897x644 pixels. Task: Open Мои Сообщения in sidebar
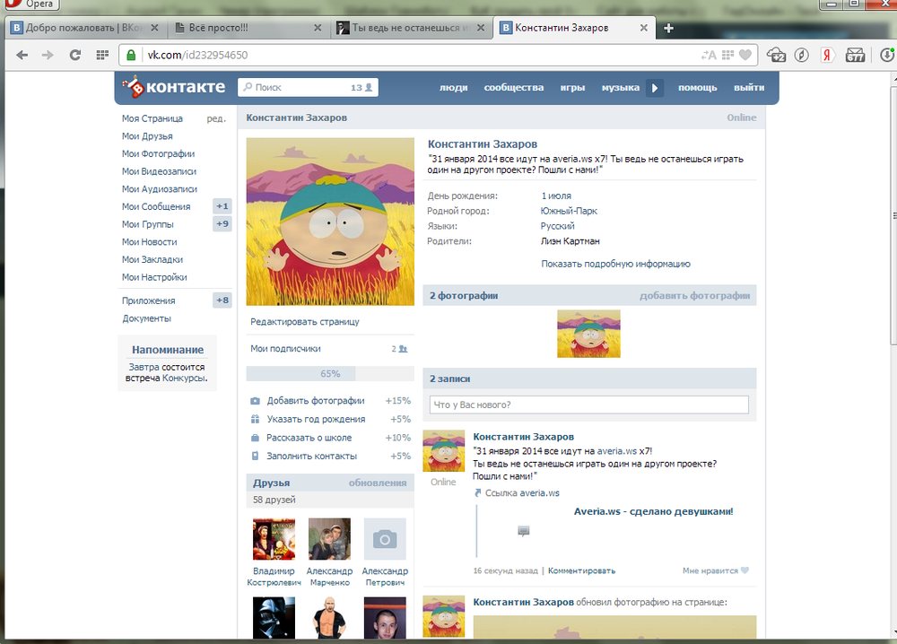(x=156, y=206)
